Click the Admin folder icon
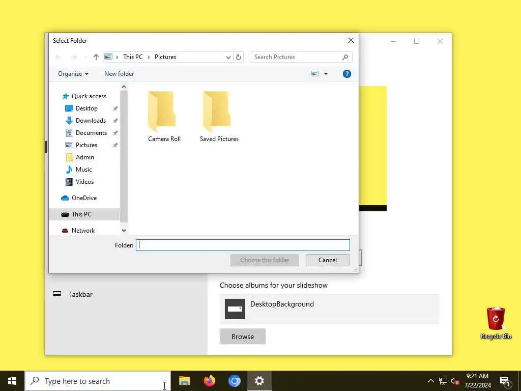521x391 pixels. (69, 157)
